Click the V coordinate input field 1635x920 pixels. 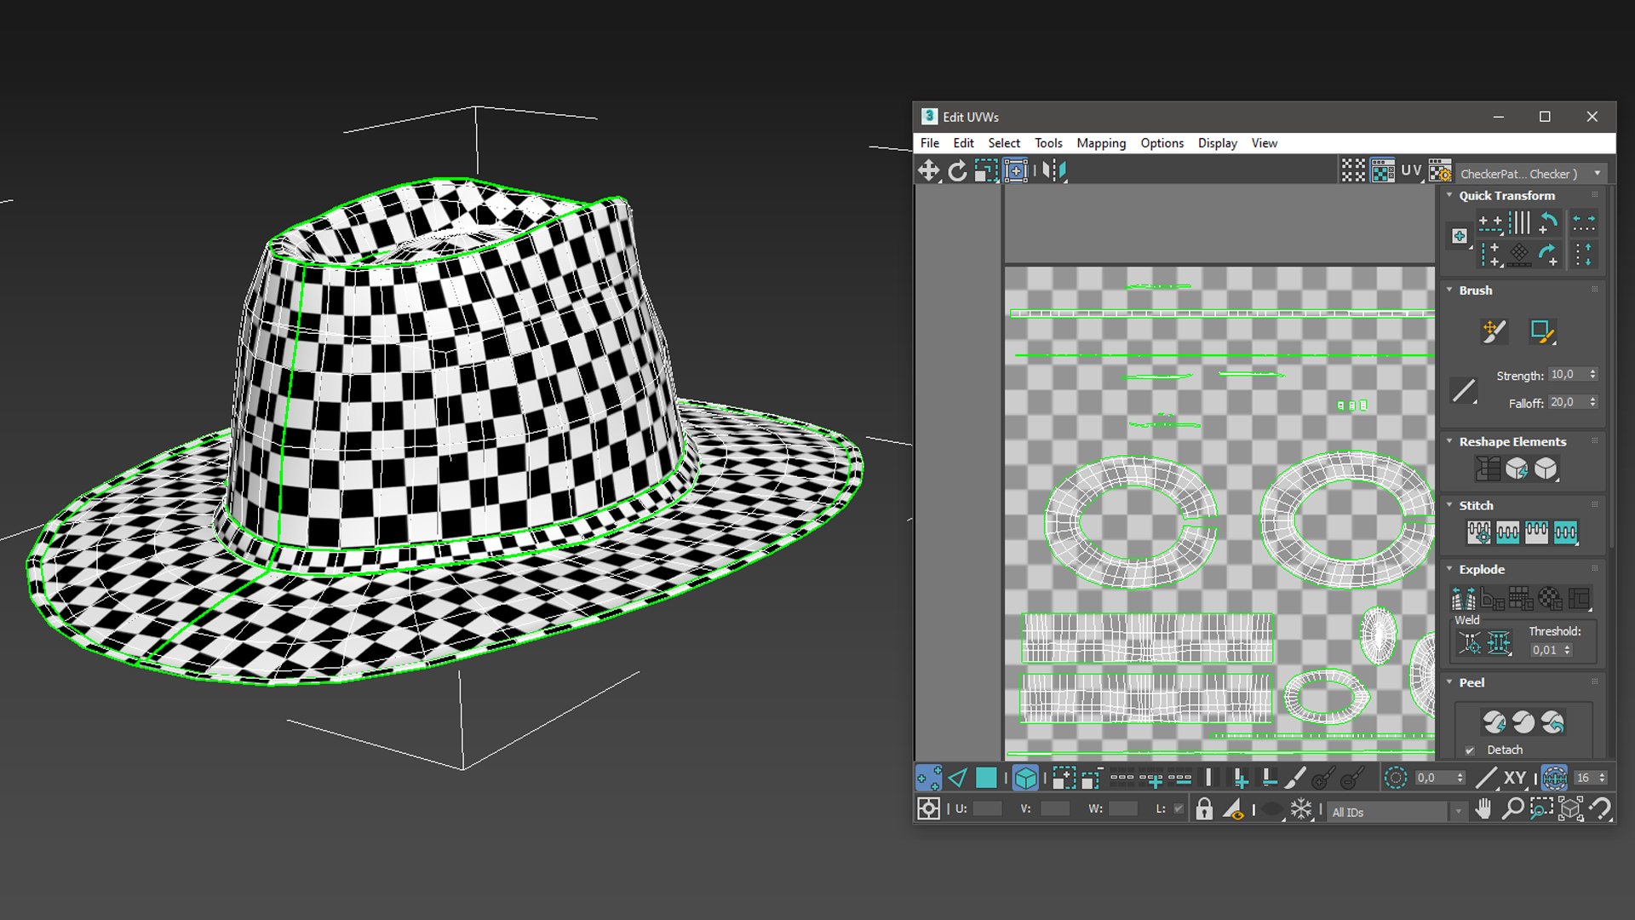(x=1055, y=809)
